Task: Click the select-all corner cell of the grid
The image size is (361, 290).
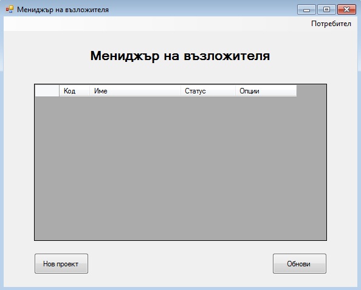Action: [47, 91]
